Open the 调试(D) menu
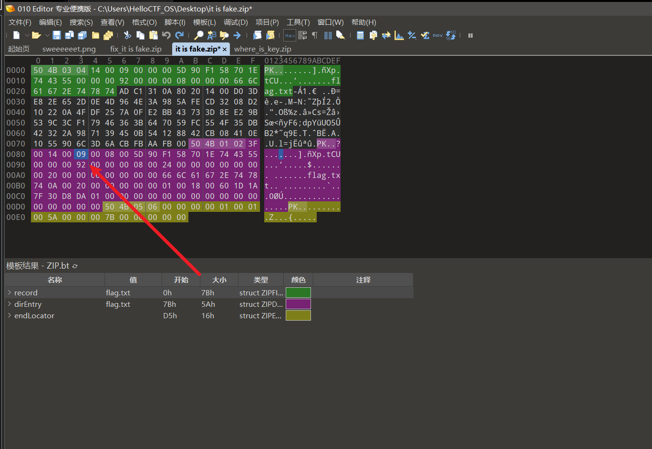The image size is (652, 449). pyautogui.click(x=236, y=22)
